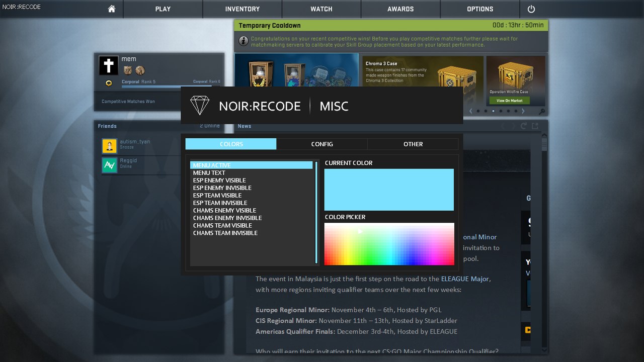
Task: Select ESP ENEMY VISIBLE in color list
Action: click(219, 180)
